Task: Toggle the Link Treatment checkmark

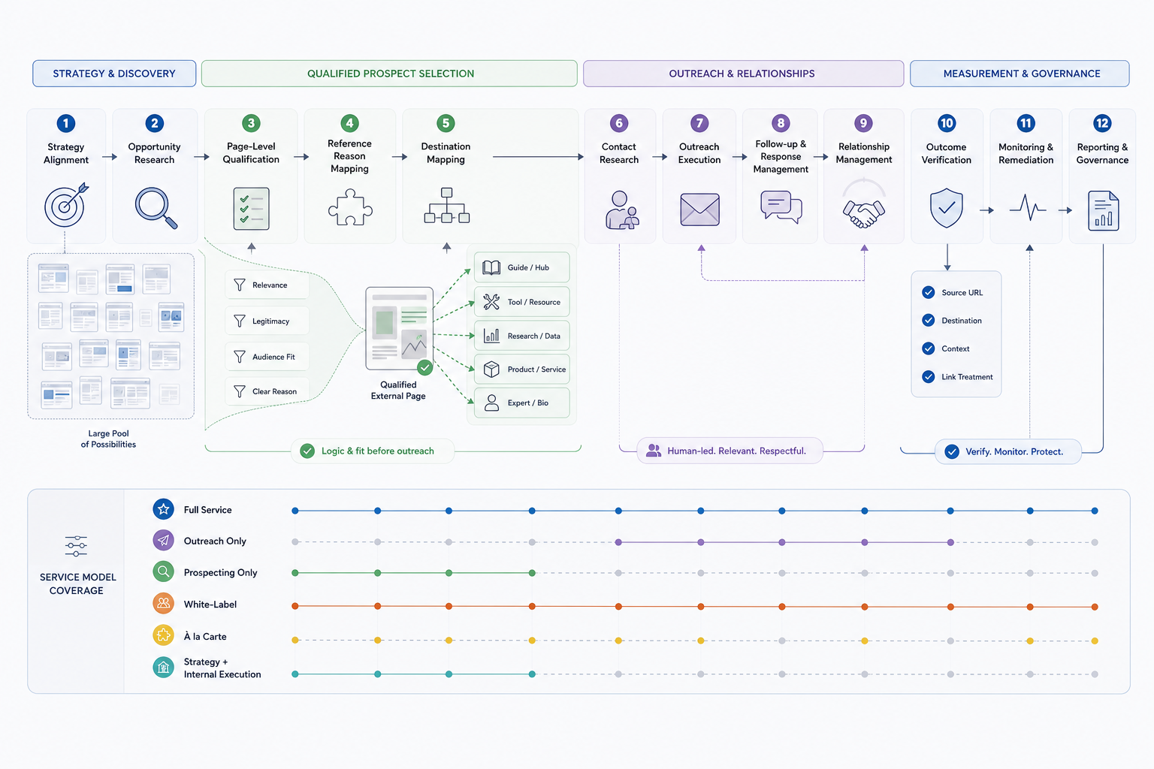Action: click(929, 377)
